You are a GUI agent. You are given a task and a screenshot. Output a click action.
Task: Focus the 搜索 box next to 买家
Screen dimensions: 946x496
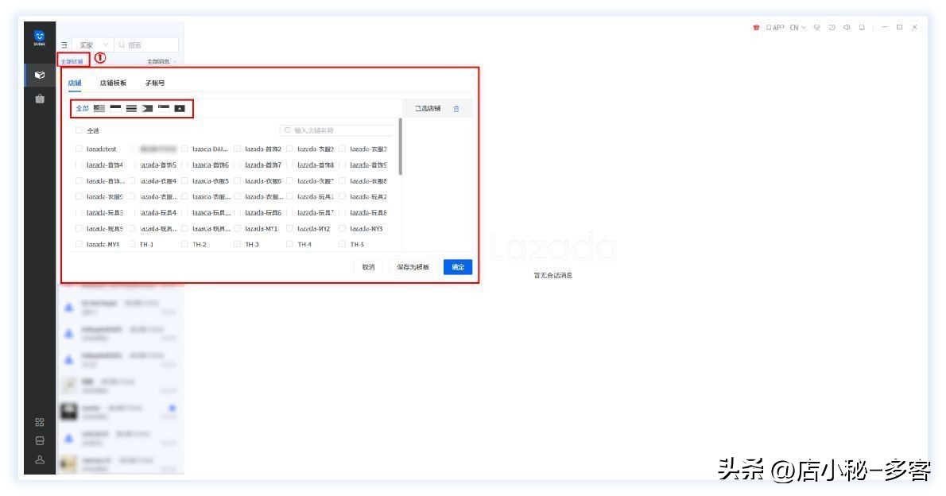[146, 45]
